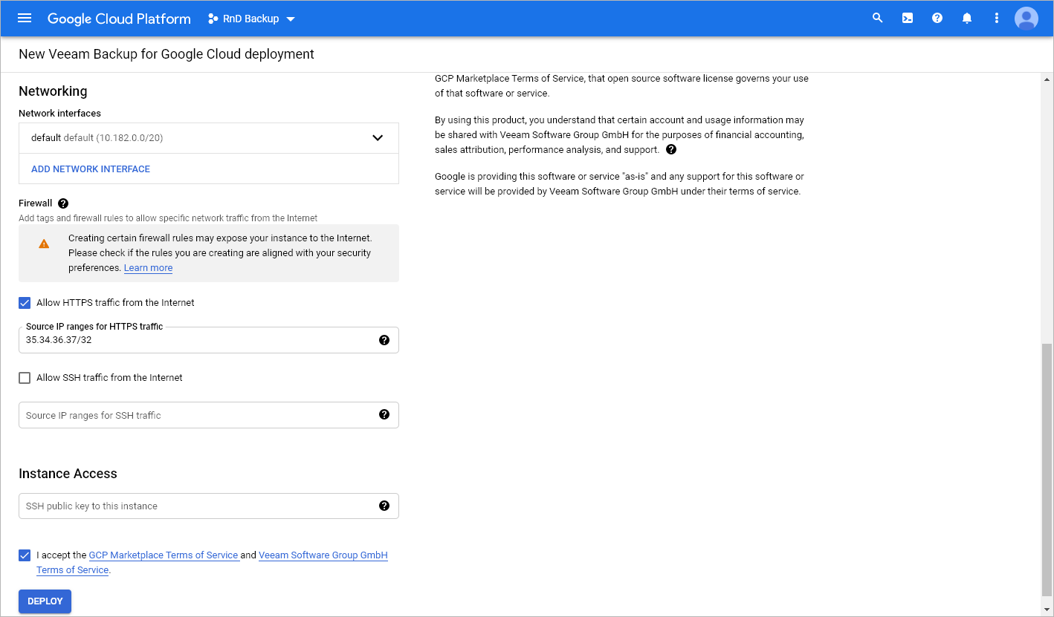This screenshot has height=617, width=1054.
Task: Click Google Cloud Platform logo text
Action: click(119, 19)
